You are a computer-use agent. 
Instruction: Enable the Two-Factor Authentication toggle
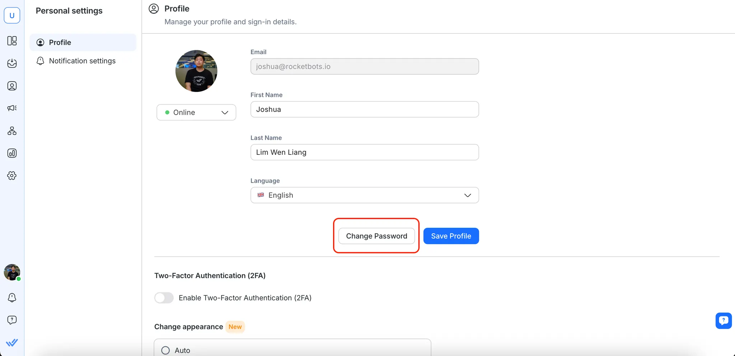coord(164,298)
